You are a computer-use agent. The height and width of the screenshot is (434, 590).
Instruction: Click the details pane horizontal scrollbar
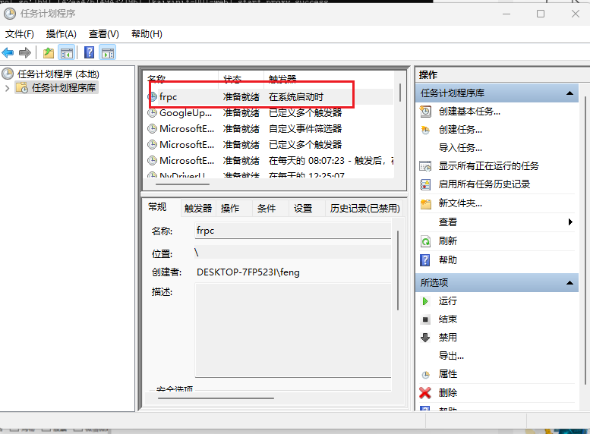tap(216, 398)
